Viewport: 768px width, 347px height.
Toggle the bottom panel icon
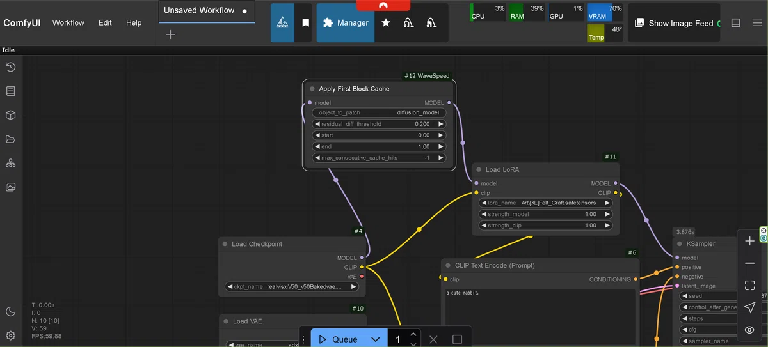coord(736,23)
